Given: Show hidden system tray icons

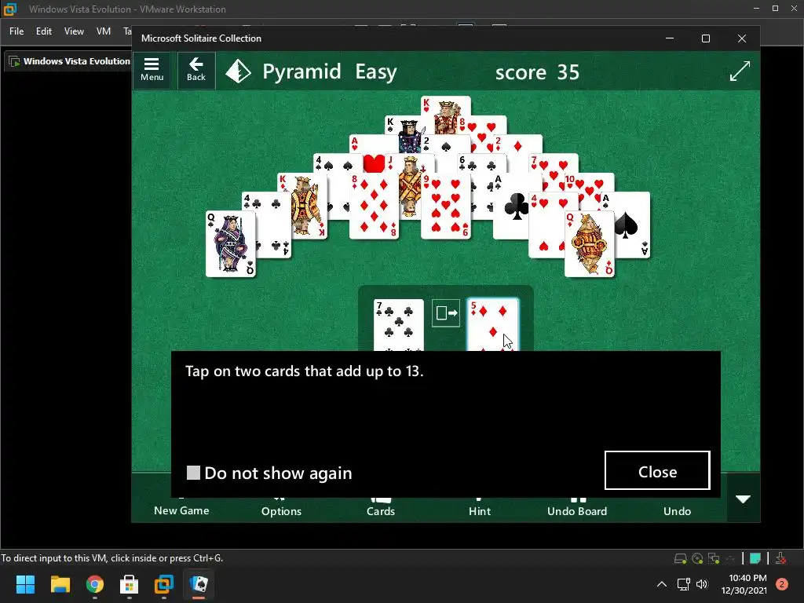Looking at the screenshot, I should point(662,584).
